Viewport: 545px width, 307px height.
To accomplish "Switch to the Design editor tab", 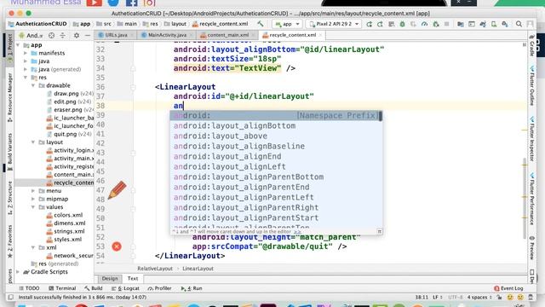I will [x=110, y=279].
